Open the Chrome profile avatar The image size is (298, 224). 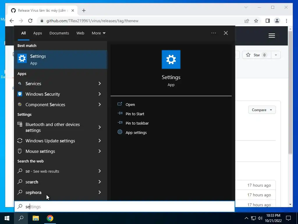pyautogui.click(x=277, y=21)
